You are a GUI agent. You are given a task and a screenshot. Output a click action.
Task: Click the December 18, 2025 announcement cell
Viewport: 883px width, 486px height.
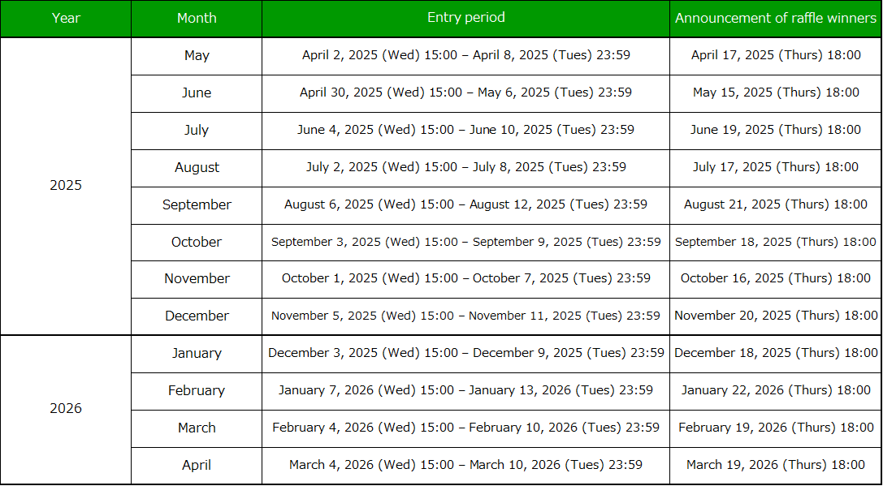click(x=776, y=353)
